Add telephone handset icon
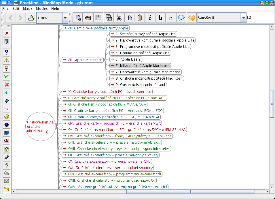This screenshot has width=275, height=199. point(7,157)
